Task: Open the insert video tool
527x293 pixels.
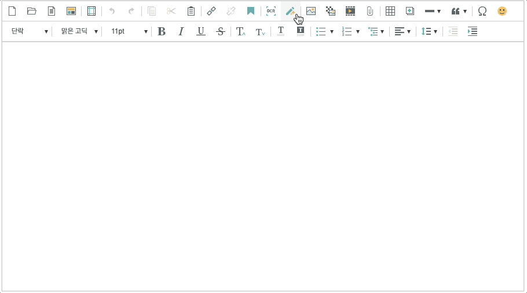Action: coord(350,11)
